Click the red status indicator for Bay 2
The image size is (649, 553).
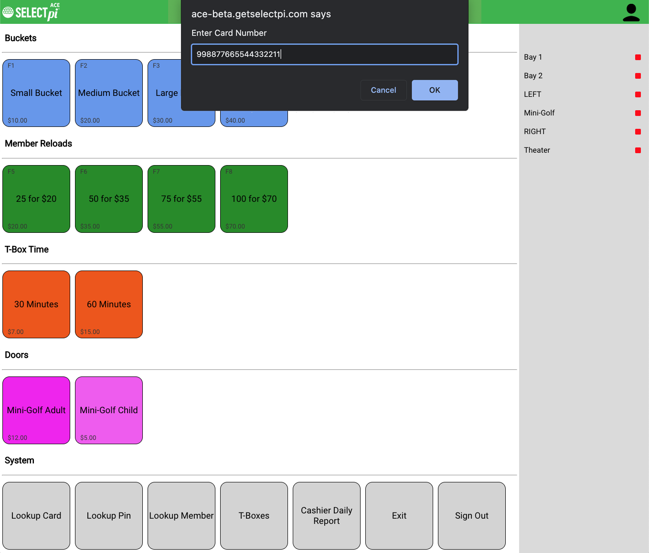tap(638, 76)
